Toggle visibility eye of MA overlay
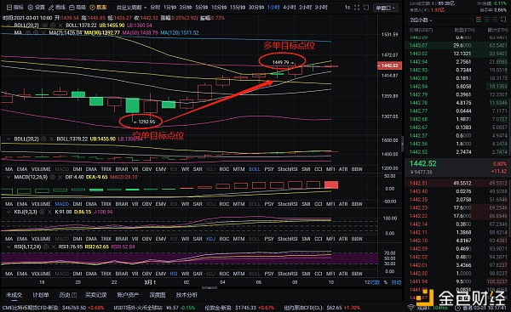Image resolution: width=511 pixels, height=312 pixels. click(x=28, y=33)
